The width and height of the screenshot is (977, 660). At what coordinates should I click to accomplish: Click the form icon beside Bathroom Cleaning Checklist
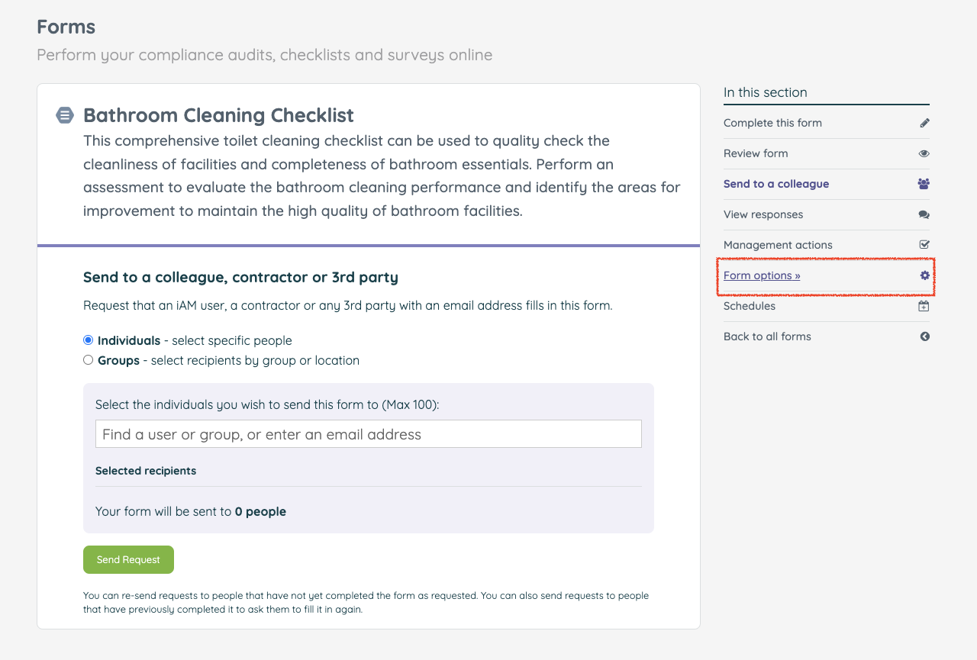(x=65, y=115)
